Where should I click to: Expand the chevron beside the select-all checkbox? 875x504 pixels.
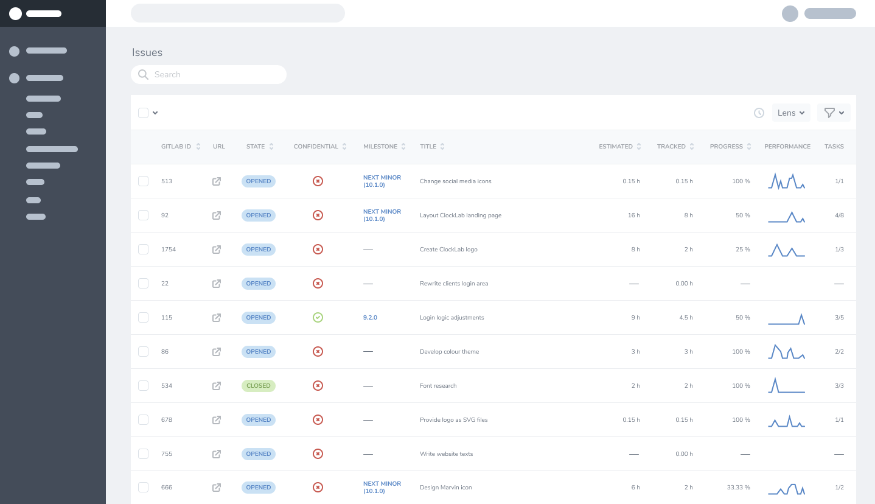[155, 113]
